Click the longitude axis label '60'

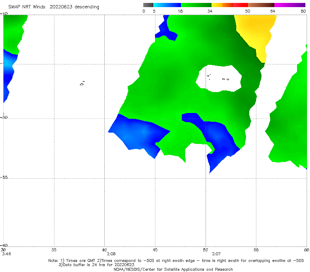307,250
